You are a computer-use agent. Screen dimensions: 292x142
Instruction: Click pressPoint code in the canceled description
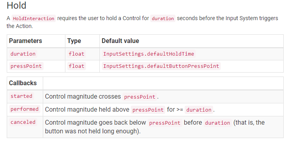(x=165, y=123)
